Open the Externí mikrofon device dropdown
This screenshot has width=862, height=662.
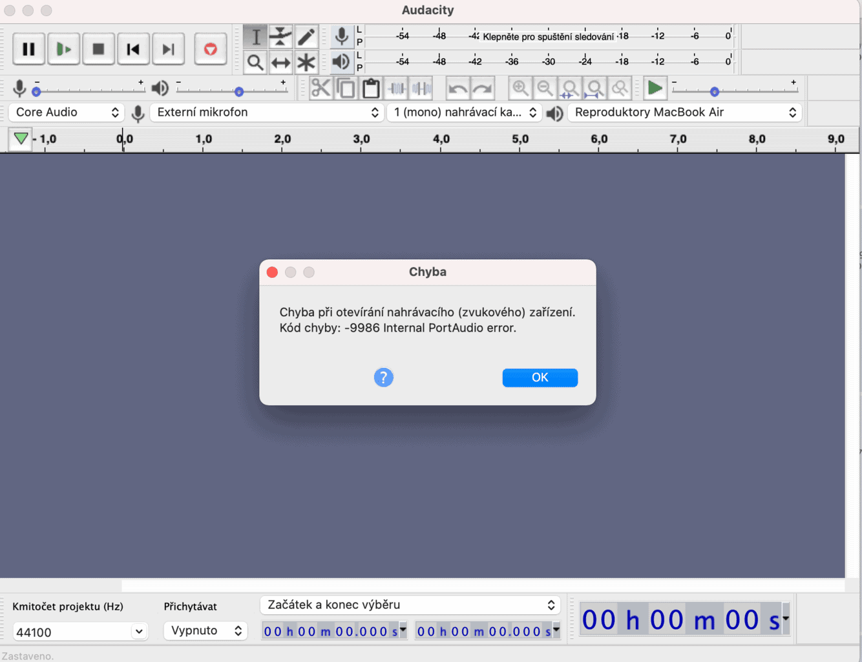coord(267,112)
